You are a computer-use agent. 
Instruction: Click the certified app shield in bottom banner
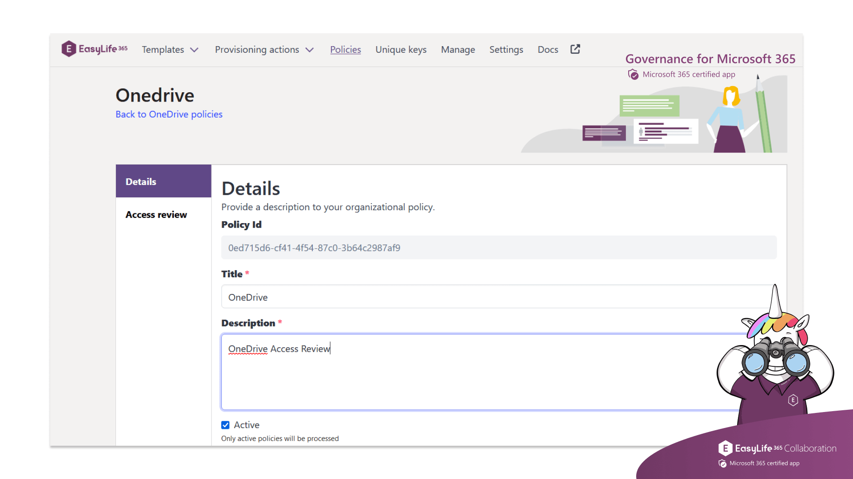pyautogui.click(x=722, y=463)
